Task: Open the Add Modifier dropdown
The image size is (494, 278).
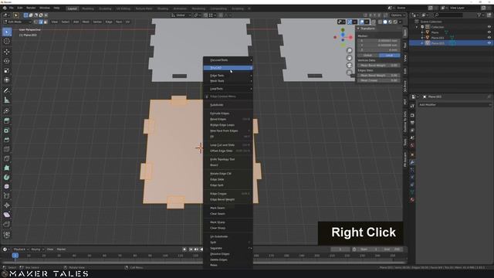Action: (x=455, y=105)
